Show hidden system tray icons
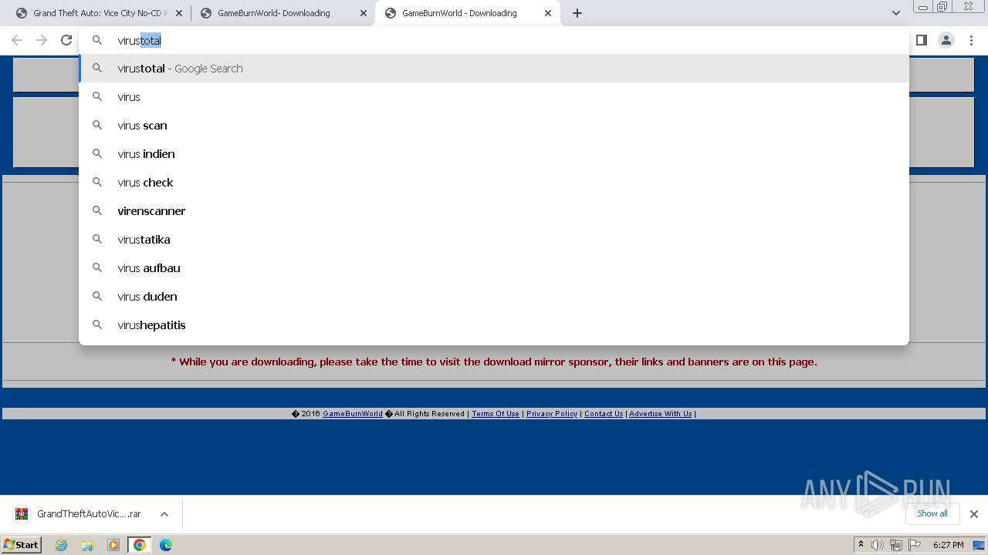 point(861,545)
